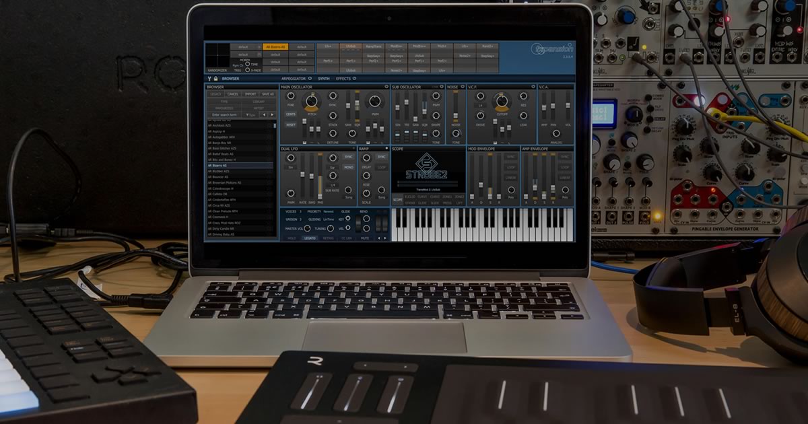Open the Priority Newest dropdown
This screenshot has width=808, height=424.
[329, 211]
